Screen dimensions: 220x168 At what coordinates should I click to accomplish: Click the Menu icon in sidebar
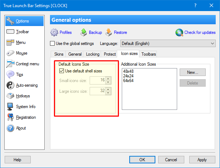pos(10,42)
